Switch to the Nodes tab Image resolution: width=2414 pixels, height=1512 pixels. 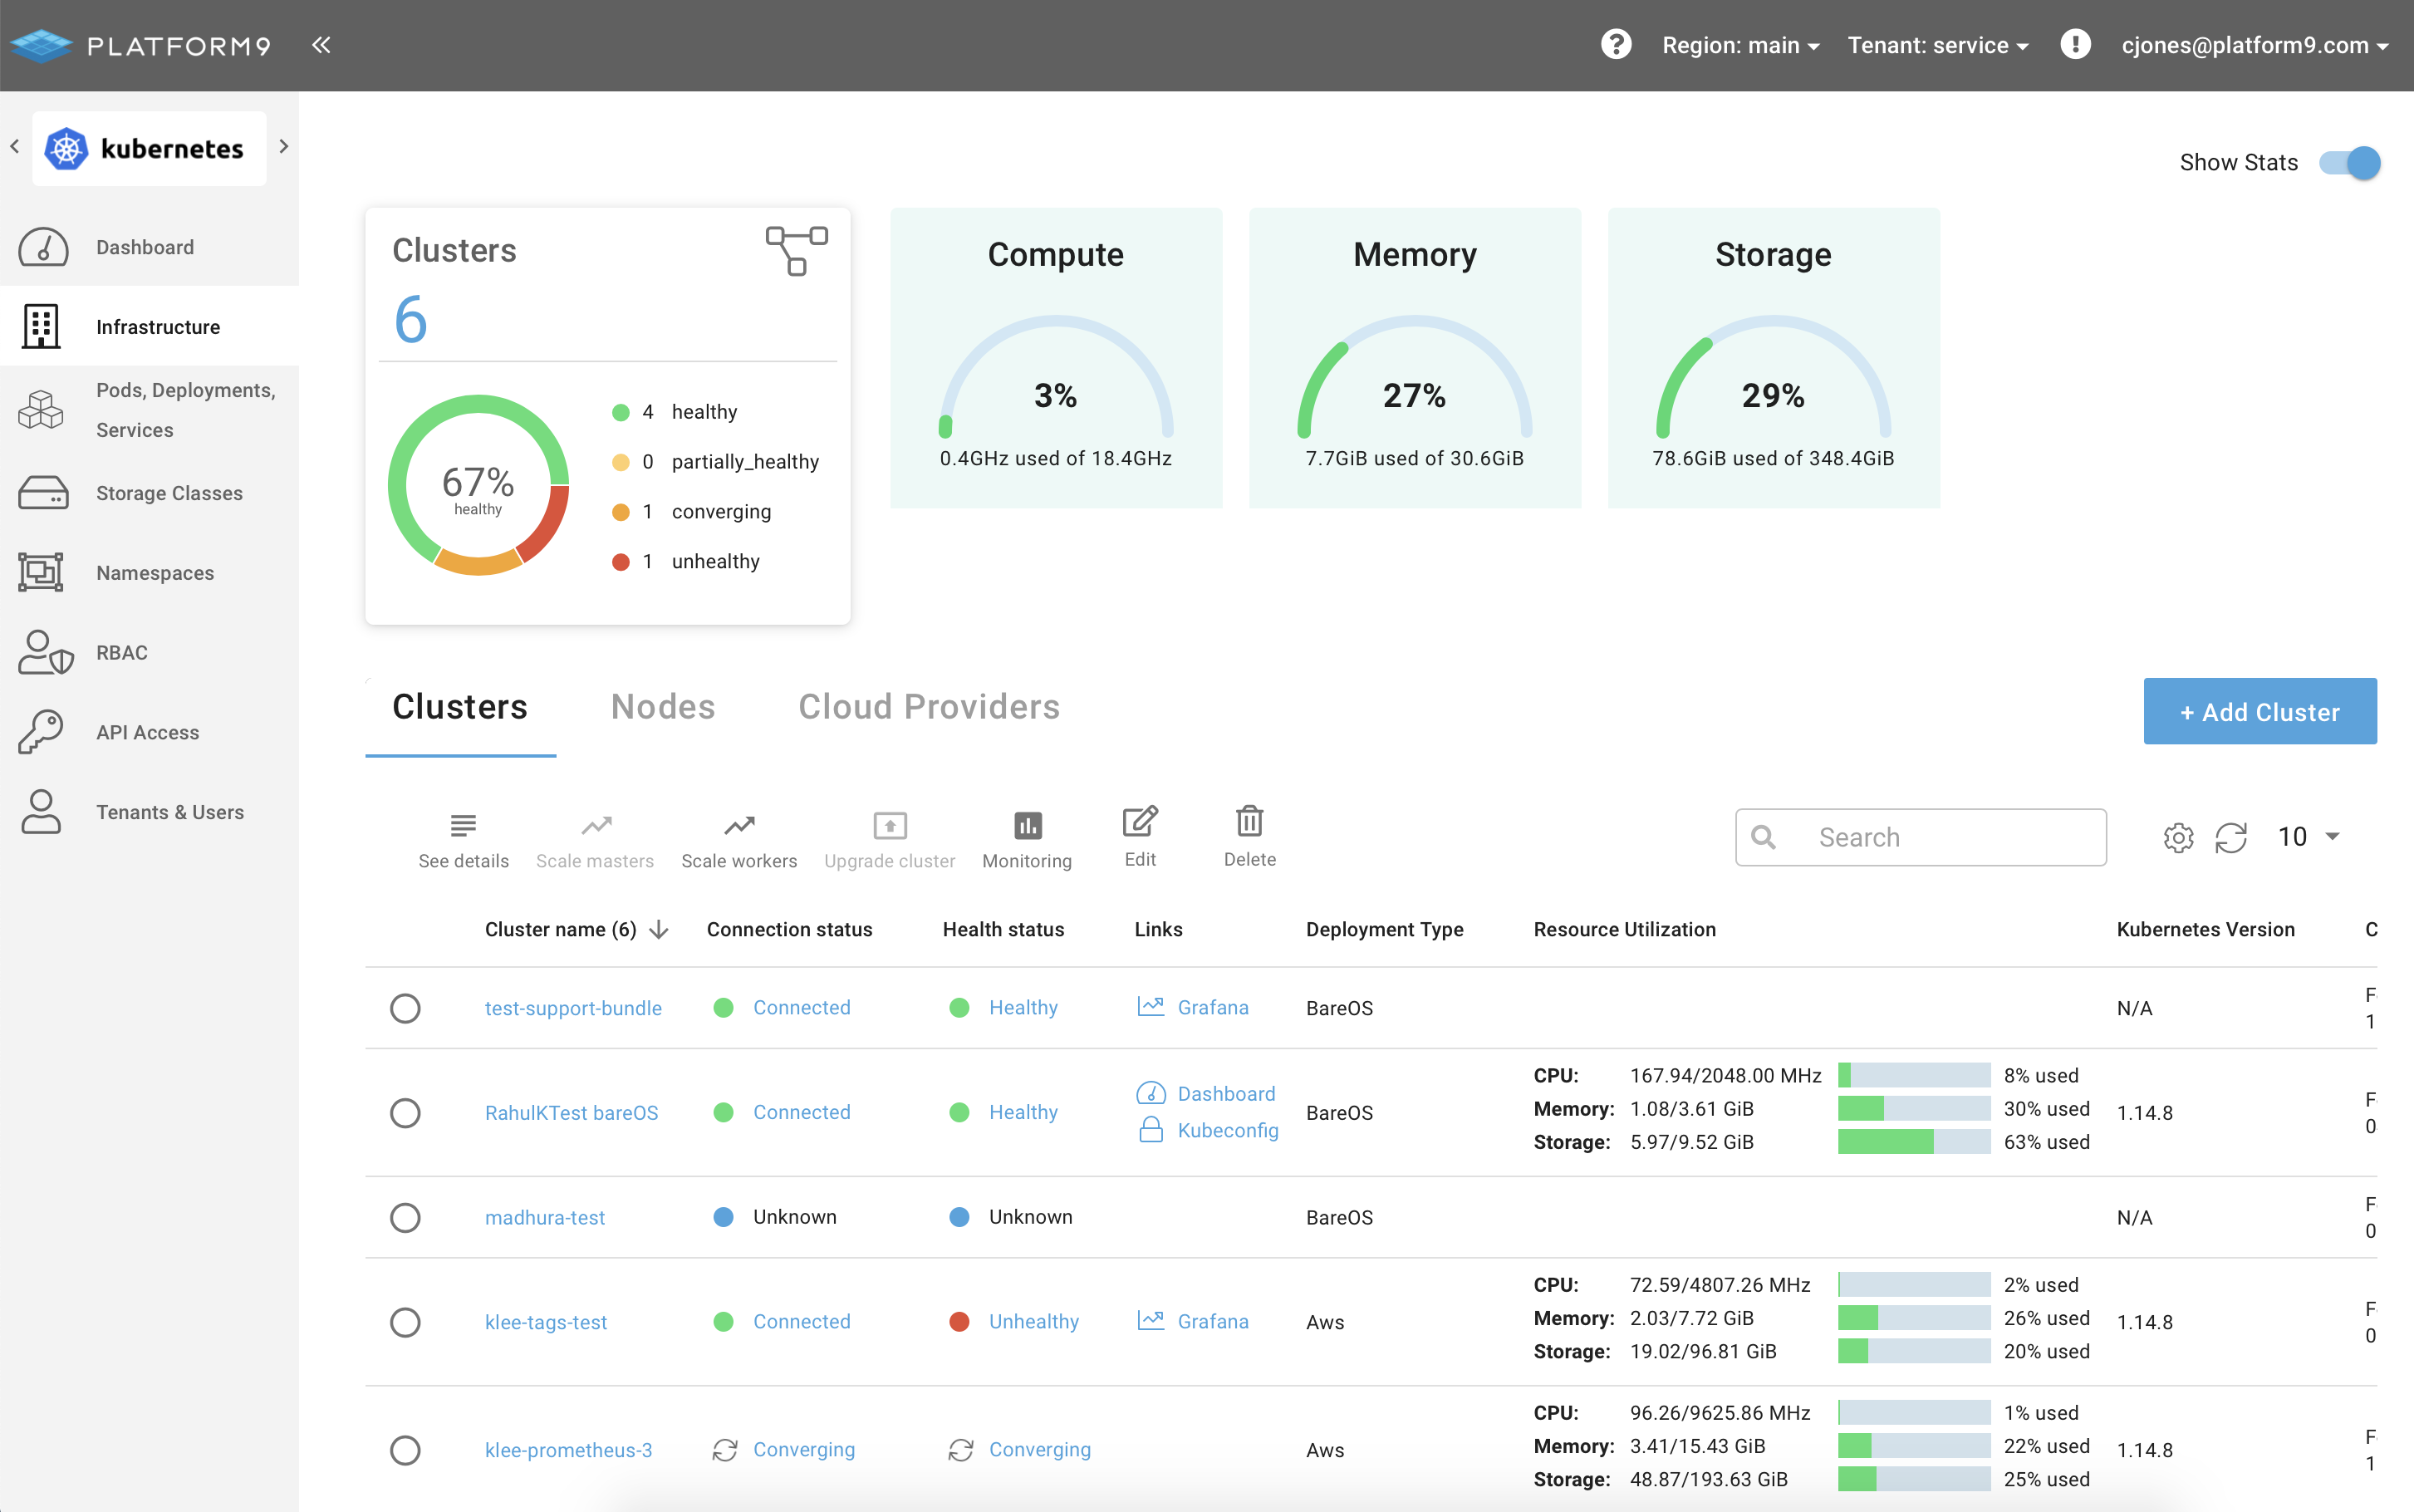pos(663,707)
